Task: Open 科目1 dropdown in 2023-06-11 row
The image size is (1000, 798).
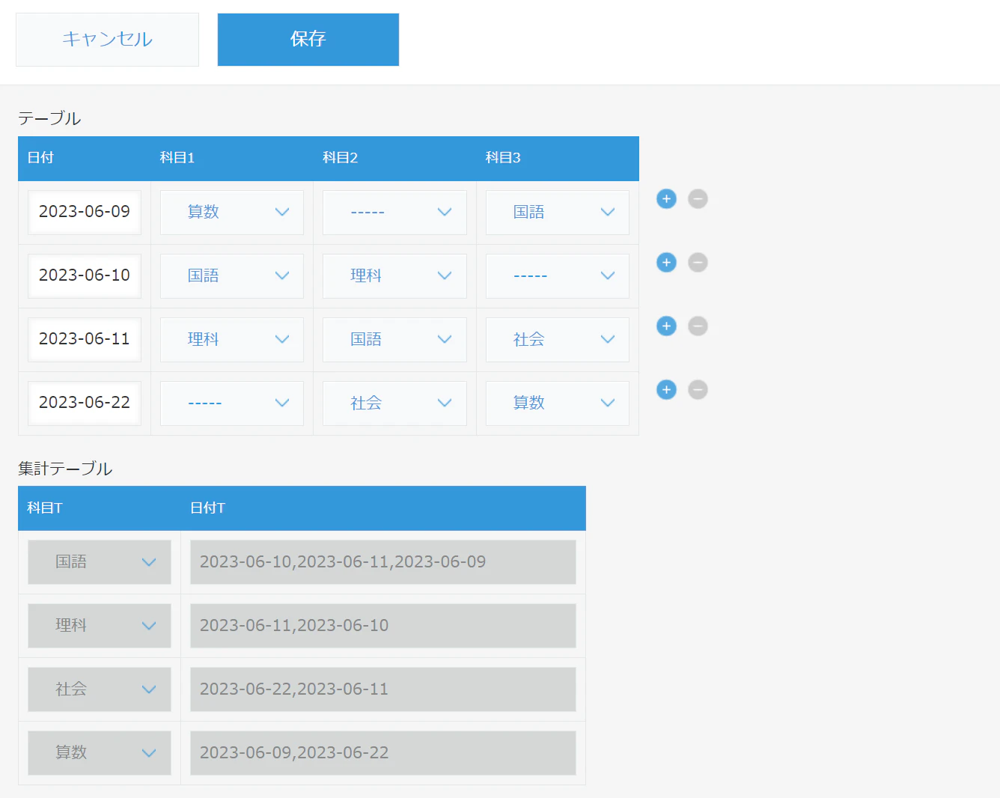Action: pos(232,340)
